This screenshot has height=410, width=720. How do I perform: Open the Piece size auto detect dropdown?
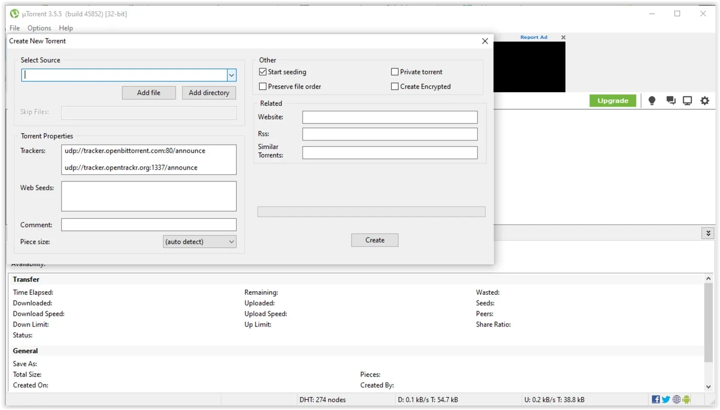200,242
